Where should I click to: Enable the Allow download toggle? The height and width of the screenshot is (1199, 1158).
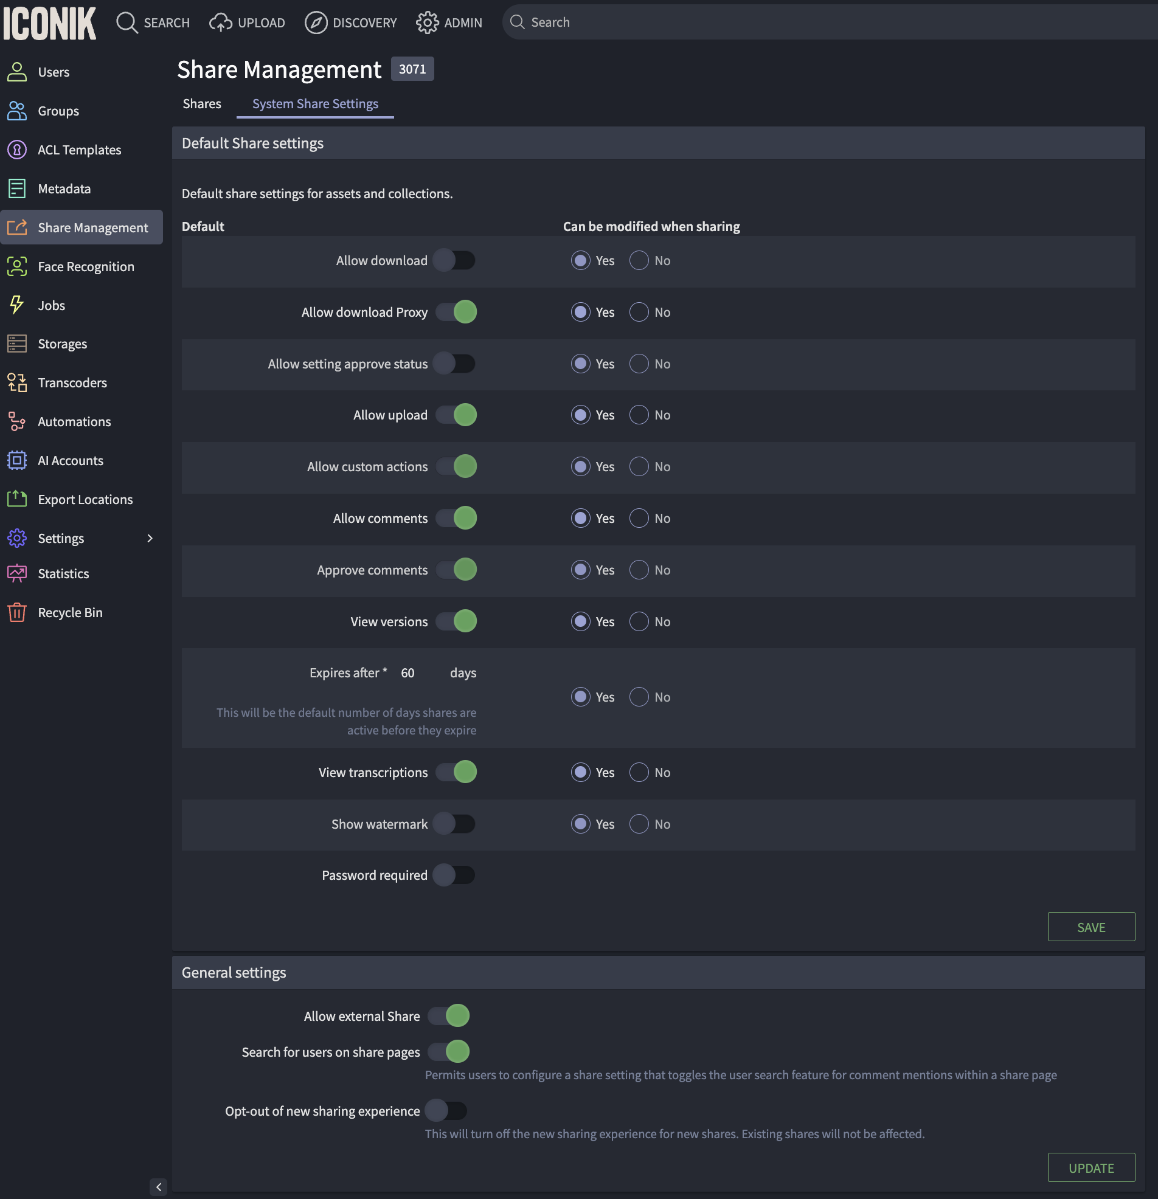(x=455, y=260)
